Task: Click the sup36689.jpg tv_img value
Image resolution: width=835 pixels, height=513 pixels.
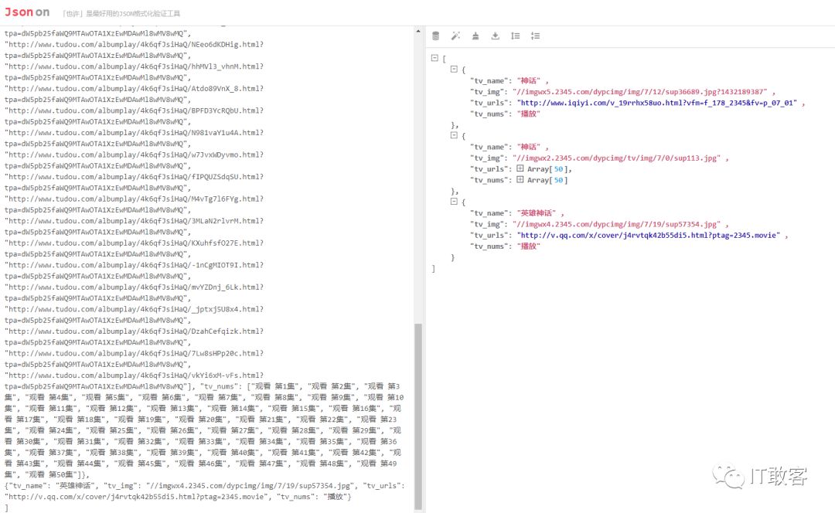Action: point(640,91)
